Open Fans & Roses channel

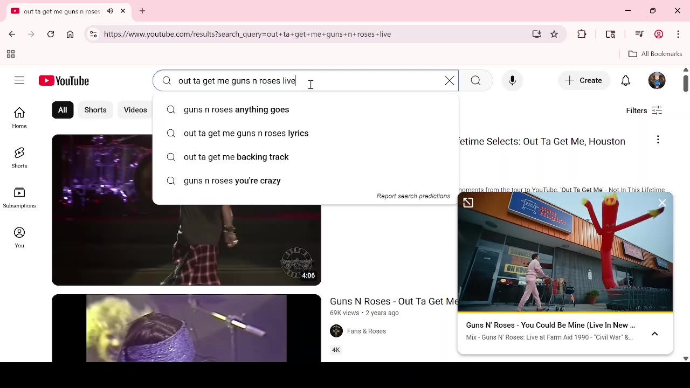(367, 331)
